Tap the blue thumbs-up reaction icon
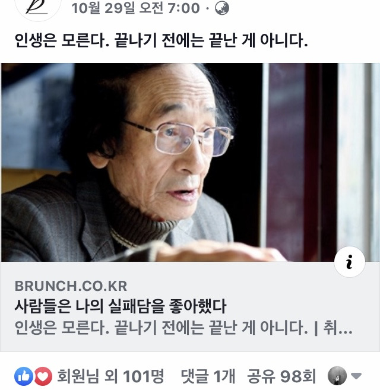380x390 pixels. click(x=24, y=376)
